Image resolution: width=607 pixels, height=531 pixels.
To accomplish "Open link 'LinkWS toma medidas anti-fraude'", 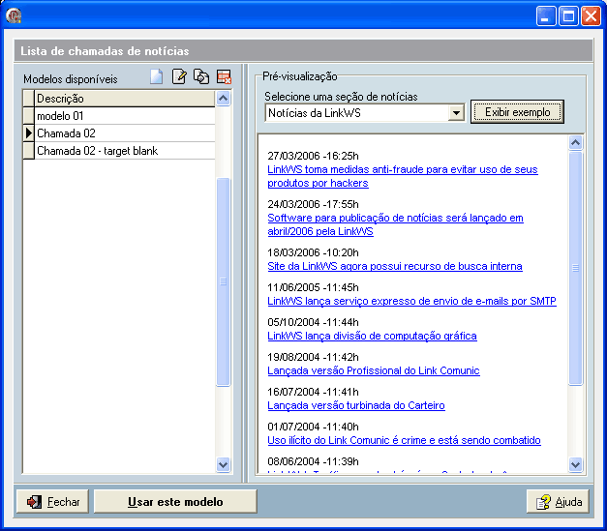I will click(x=402, y=176).
